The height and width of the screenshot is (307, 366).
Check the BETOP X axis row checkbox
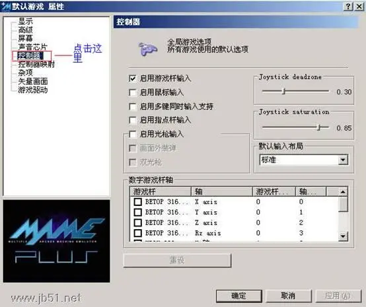click(x=137, y=201)
